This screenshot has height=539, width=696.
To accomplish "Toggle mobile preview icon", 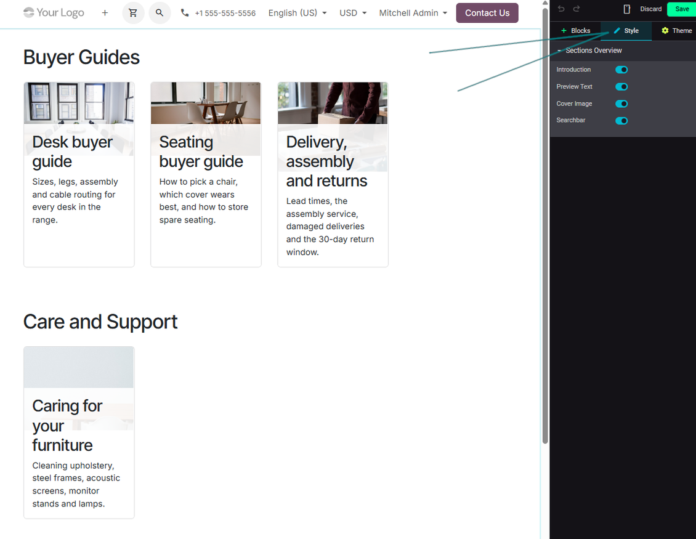I will [x=627, y=9].
